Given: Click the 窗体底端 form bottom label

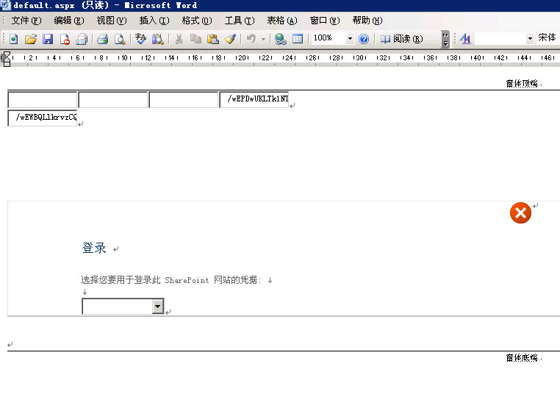Looking at the screenshot, I should pos(522,358).
